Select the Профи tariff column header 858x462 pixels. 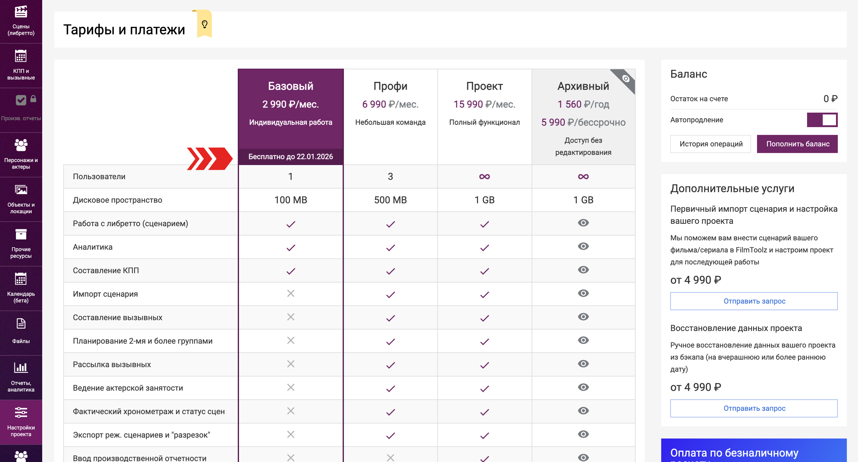coord(390,86)
